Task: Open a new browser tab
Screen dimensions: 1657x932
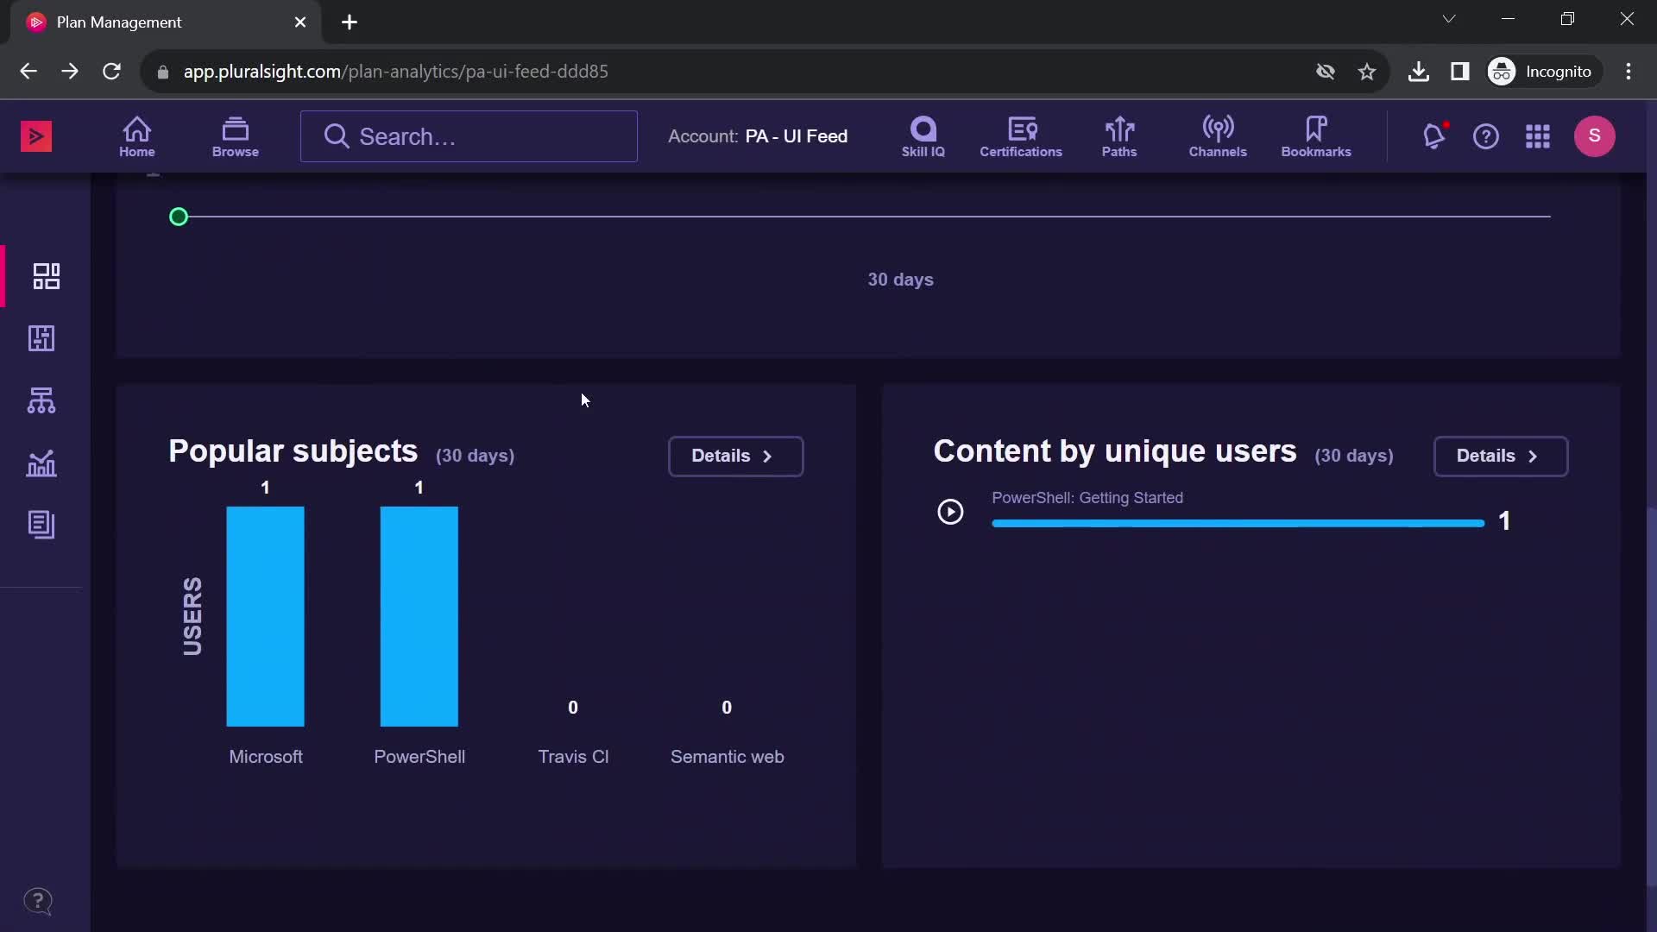Action: pos(350,22)
